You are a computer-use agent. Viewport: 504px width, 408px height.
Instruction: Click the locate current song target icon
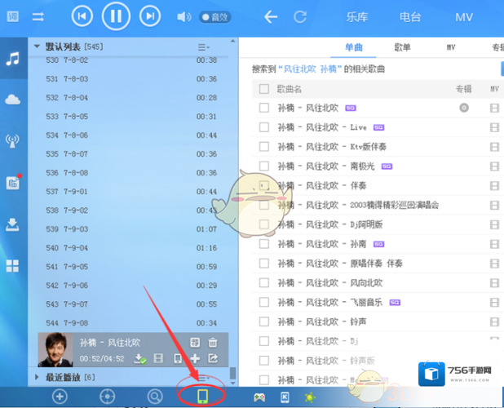(107, 397)
